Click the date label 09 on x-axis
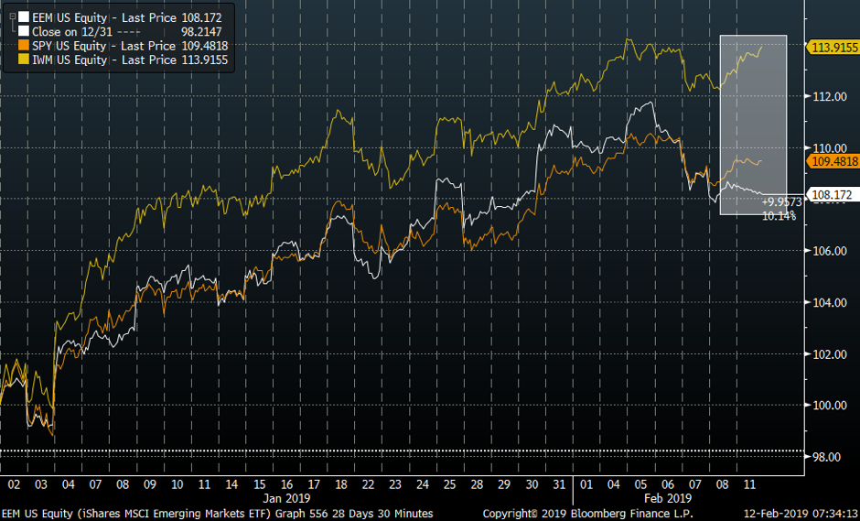860x521 pixels. [150, 484]
